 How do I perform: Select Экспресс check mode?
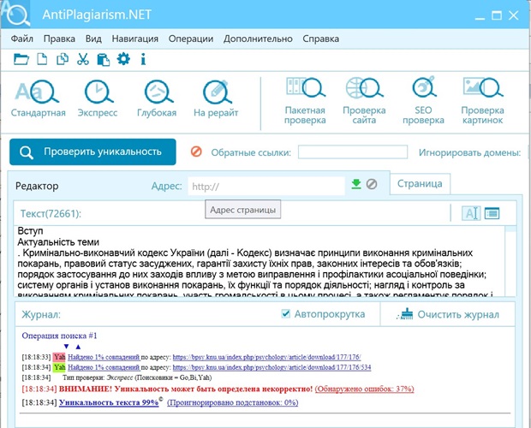coord(98,98)
